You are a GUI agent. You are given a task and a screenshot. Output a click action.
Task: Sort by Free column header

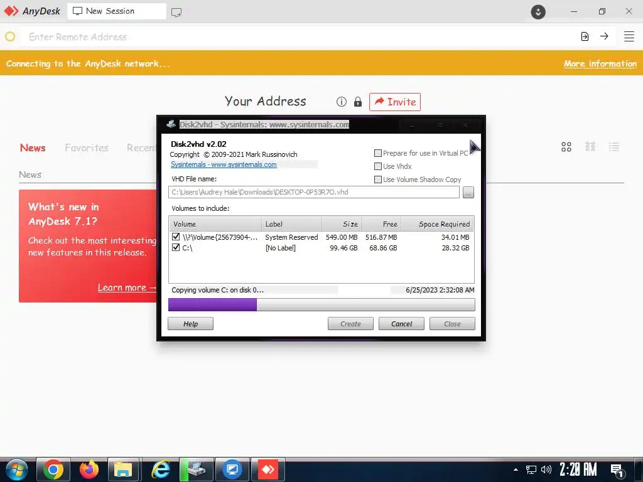[x=381, y=224]
